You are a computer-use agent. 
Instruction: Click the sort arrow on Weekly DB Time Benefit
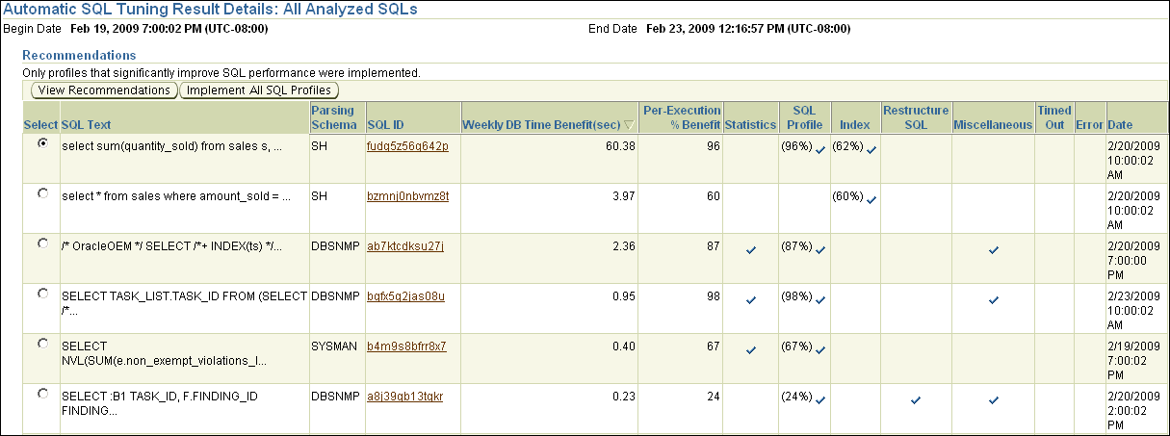pos(629,125)
